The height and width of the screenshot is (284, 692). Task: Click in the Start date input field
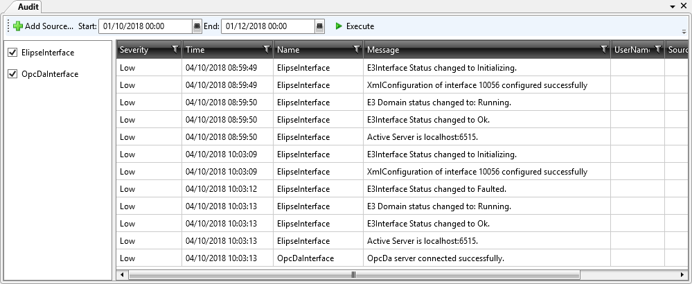click(145, 26)
